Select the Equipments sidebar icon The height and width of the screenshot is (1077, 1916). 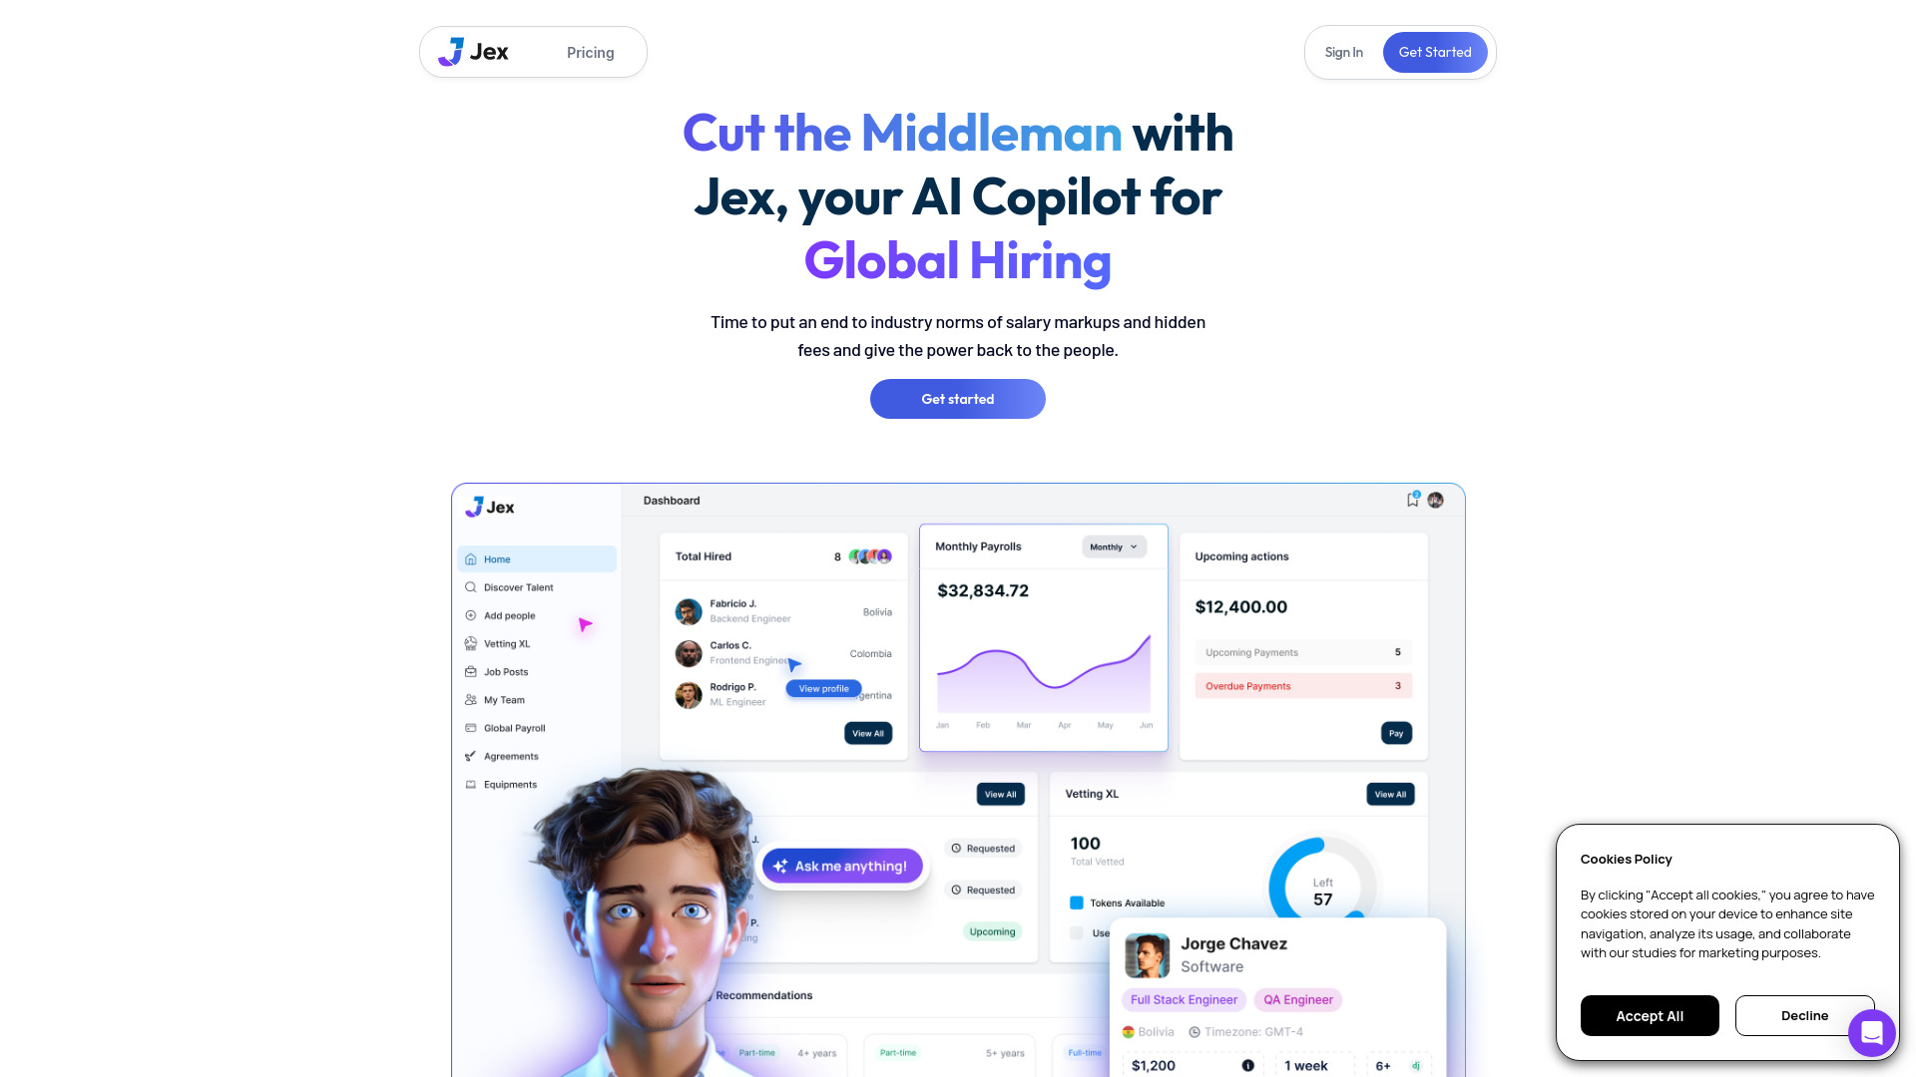(x=470, y=783)
